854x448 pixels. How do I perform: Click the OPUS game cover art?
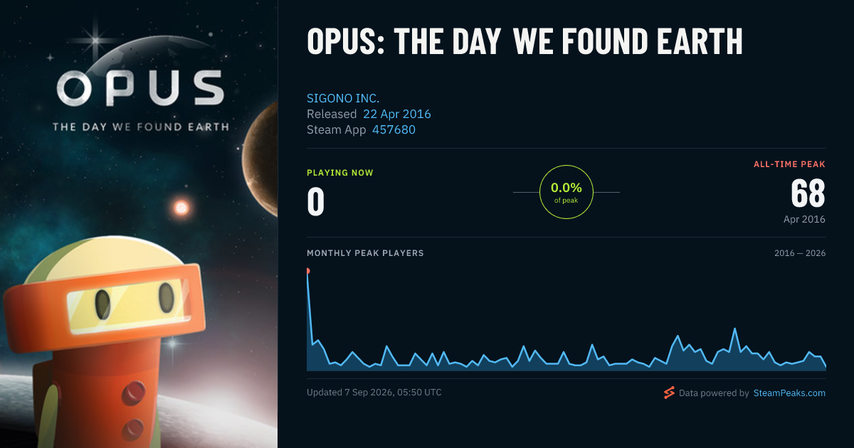click(x=139, y=224)
